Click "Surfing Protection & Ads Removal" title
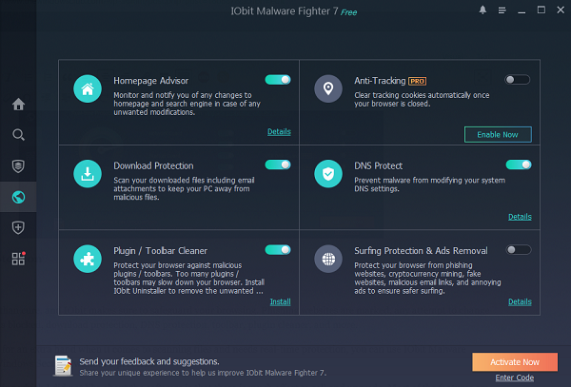Image resolution: width=571 pixels, height=387 pixels. (421, 251)
